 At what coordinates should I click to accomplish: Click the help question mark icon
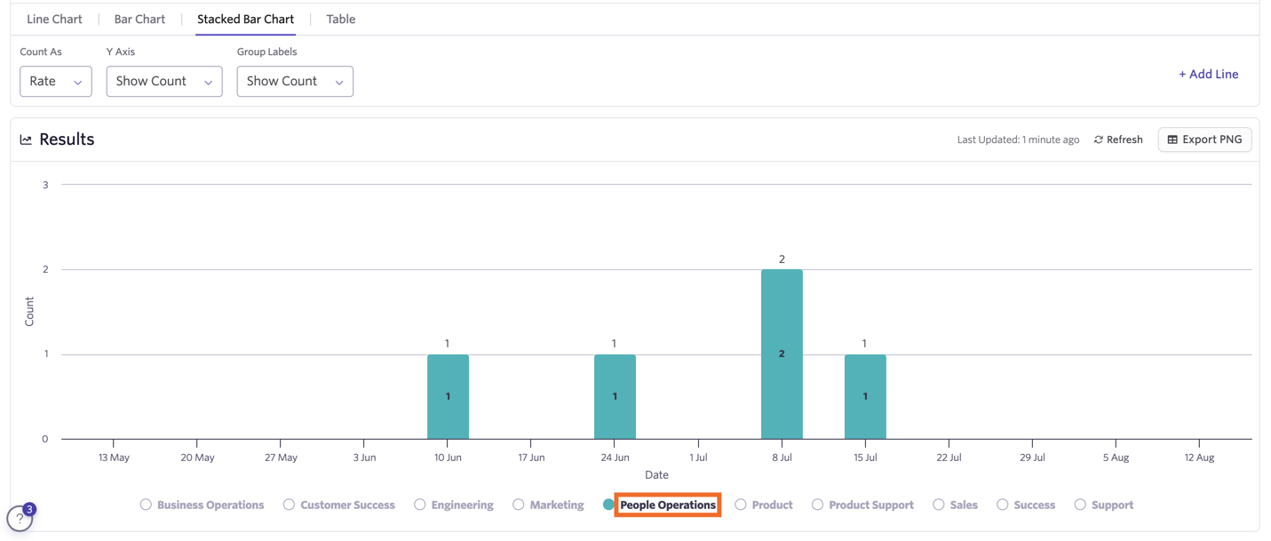point(20,519)
